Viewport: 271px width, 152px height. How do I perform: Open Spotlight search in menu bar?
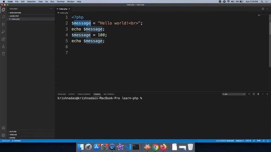(x=262, y=2)
